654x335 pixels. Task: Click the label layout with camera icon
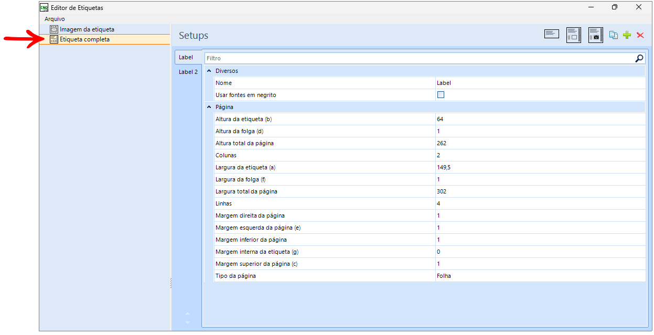coord(596,35)
